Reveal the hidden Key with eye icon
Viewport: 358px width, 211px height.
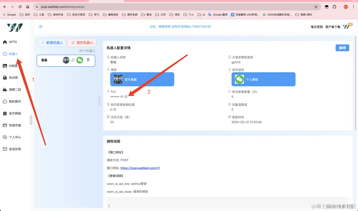tap(121, 96)
